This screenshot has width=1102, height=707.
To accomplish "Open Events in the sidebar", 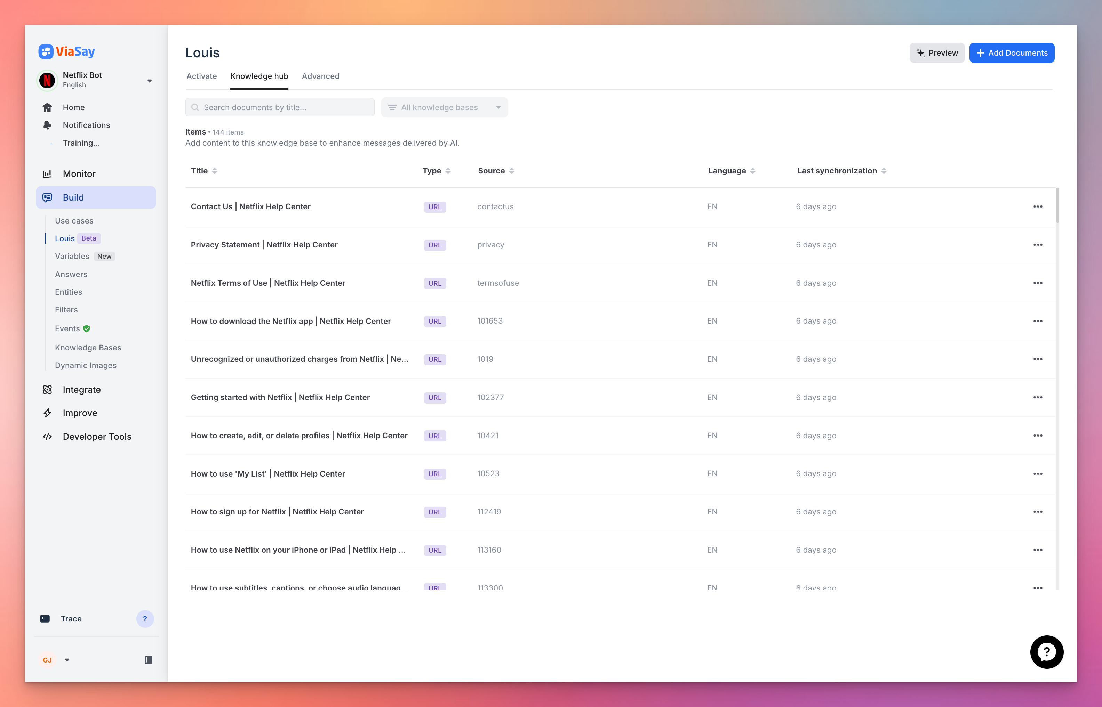I will coord(67,329).
